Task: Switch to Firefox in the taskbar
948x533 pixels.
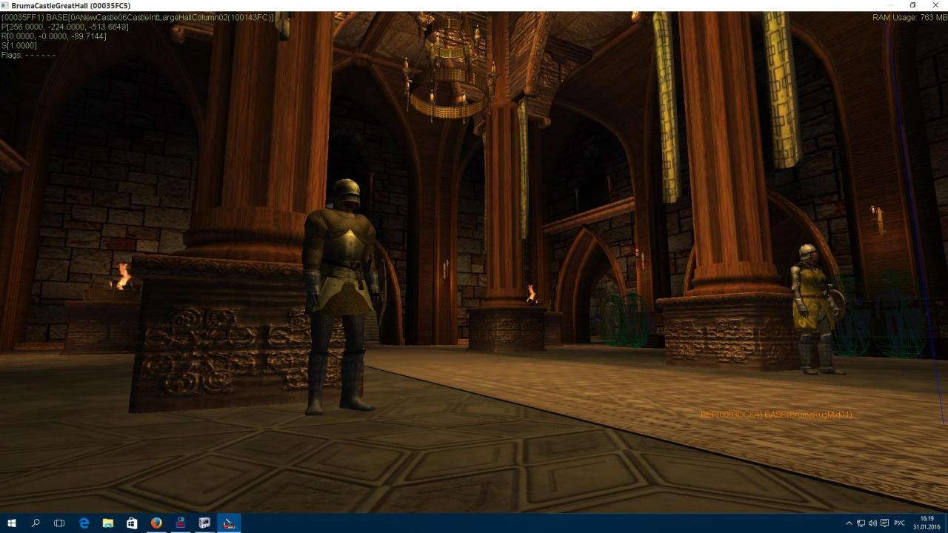Action: click(x=156, y=523)
